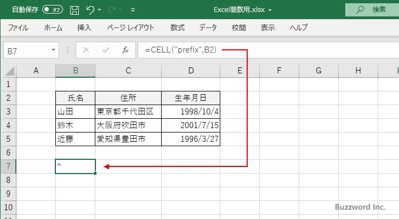This screenshot has width=399, height=219.
Task: Click the cell 大阪府吹田市
Action: (x=128, y=125)
